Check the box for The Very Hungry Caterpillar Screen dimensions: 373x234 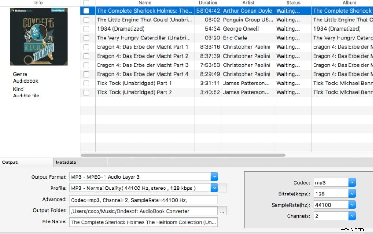point(86,38)
